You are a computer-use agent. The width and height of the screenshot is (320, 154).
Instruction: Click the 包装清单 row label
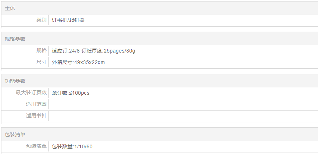click(36, 146)
